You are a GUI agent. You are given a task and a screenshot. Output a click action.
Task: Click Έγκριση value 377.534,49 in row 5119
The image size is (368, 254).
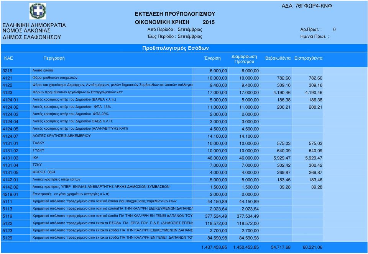point(216,216)
